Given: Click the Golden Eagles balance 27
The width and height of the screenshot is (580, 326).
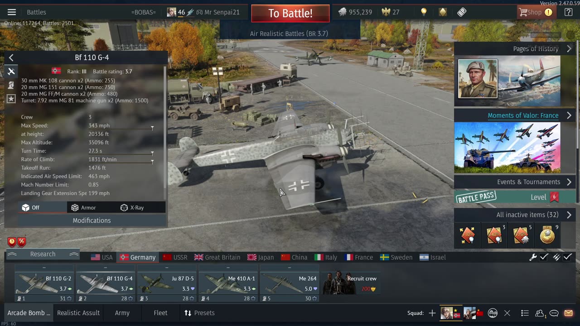Looking at the screenshot, I should pos(390,12).
